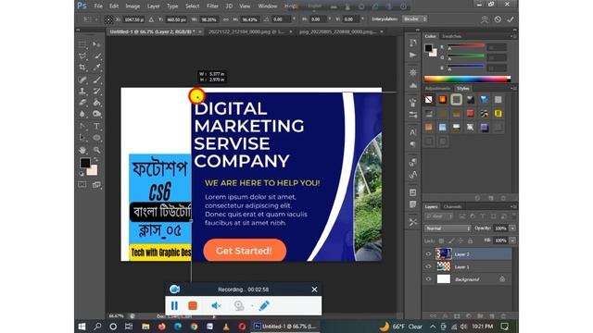Select the Crop tool
Viewport: 593px width, 333px height.
tap(82, 68)
